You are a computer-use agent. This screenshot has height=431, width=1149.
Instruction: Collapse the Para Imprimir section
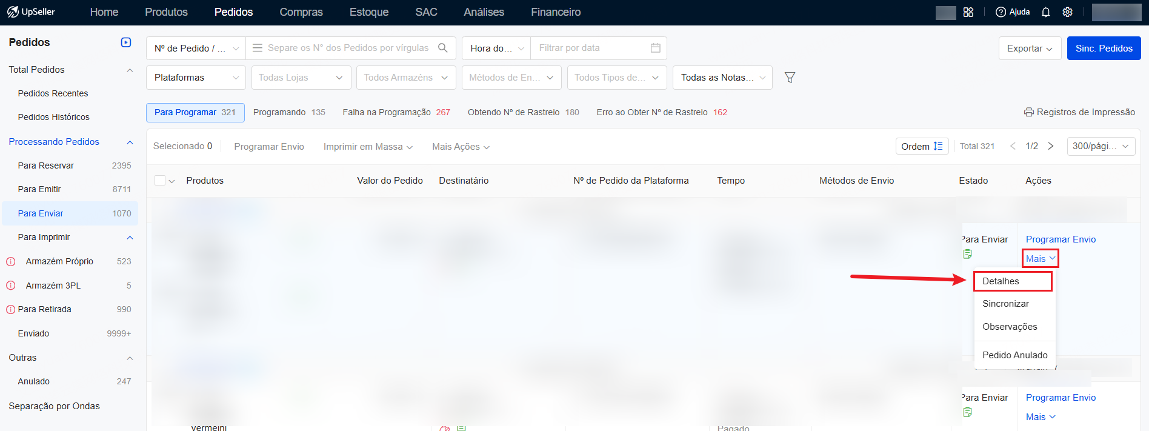click(130, 238)
